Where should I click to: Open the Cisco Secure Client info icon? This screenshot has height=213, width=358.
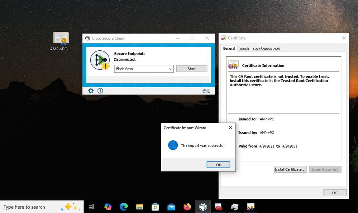100,91
